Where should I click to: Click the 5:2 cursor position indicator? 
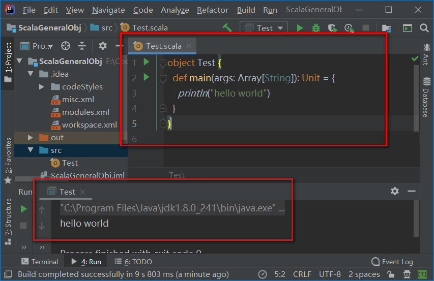click(279, 274)
